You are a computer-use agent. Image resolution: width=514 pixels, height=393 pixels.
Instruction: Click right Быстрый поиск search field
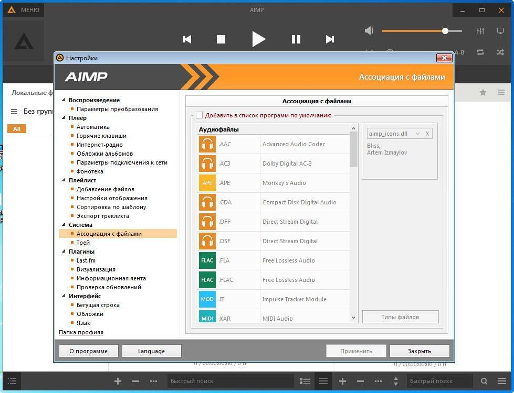439,381
